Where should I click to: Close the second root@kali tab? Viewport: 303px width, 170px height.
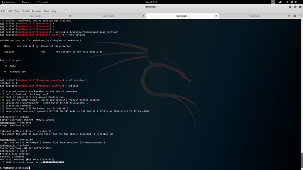[x=143, y=16]
